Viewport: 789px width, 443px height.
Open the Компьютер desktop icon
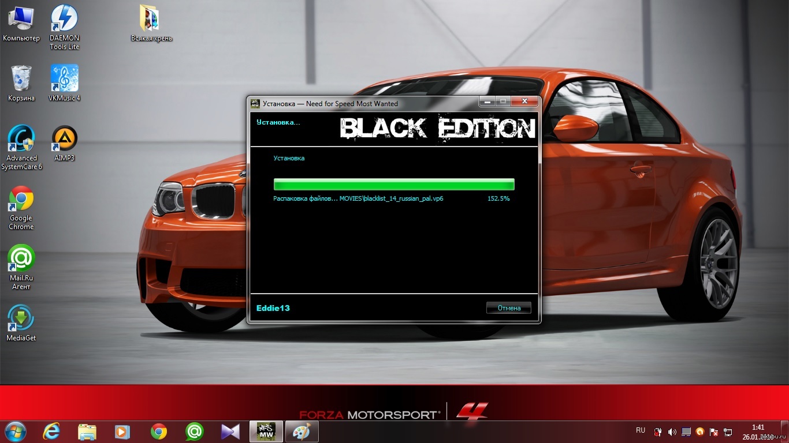pyautogui.click(x=21, y=24)
